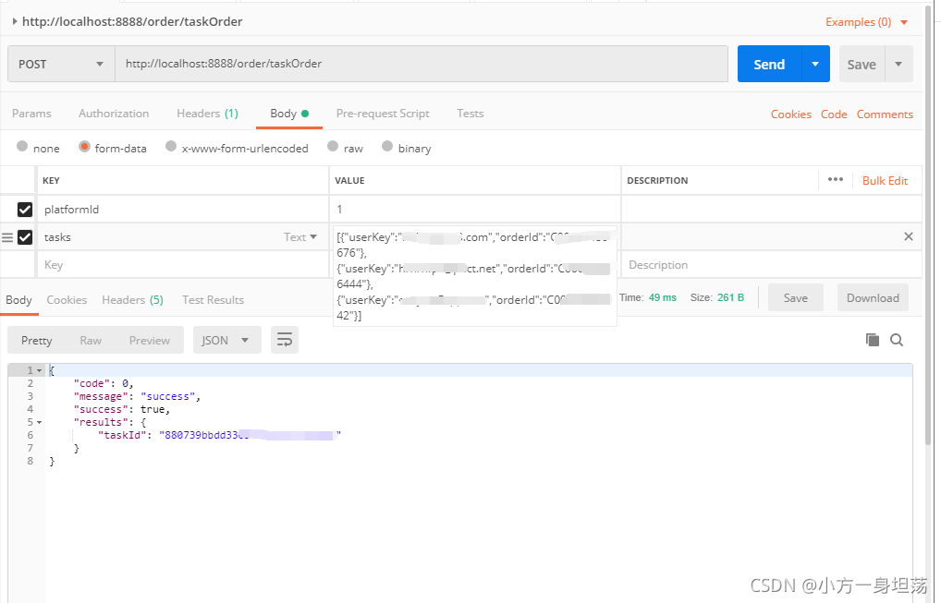This screenshot has width=941, height=603.
Task: Expand the request title disclosure triangle
Action: pos(15,21)
